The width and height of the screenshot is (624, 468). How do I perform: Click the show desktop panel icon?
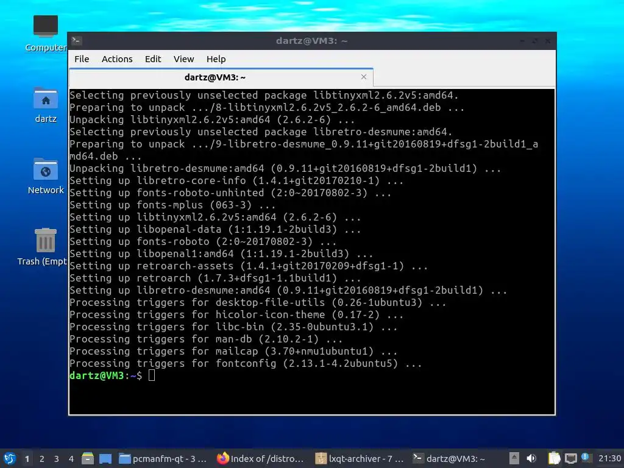point(105,458)
